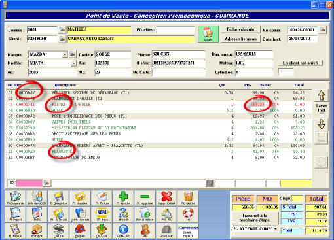Click the pink item number entry field
The width and height of the screenshot is (334, 240).
29,183
